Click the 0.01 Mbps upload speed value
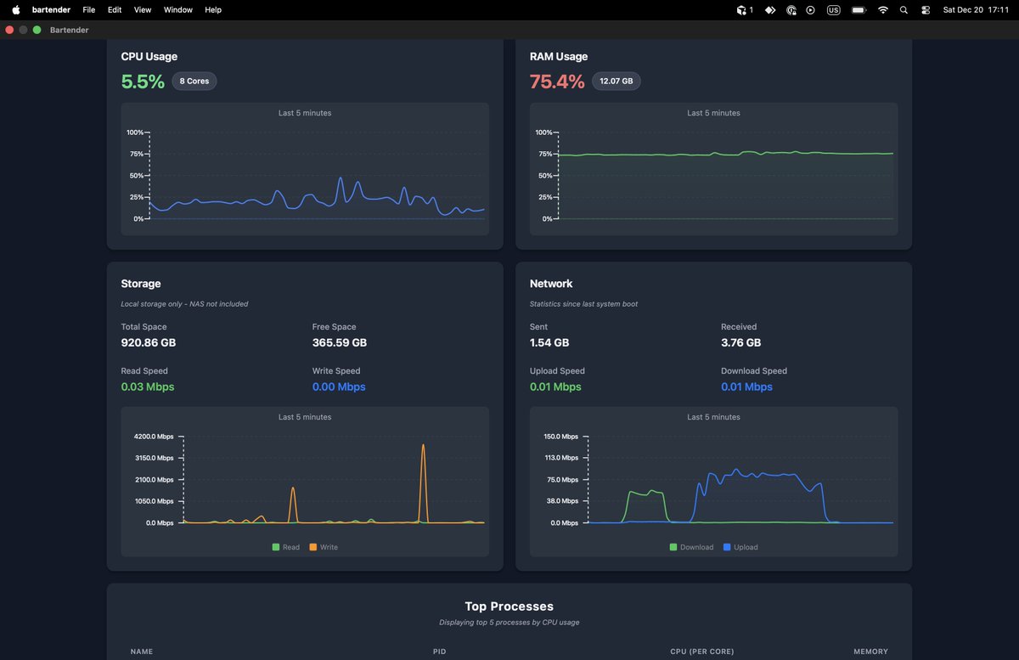The image size is (1019, 660). click(555, 386)
